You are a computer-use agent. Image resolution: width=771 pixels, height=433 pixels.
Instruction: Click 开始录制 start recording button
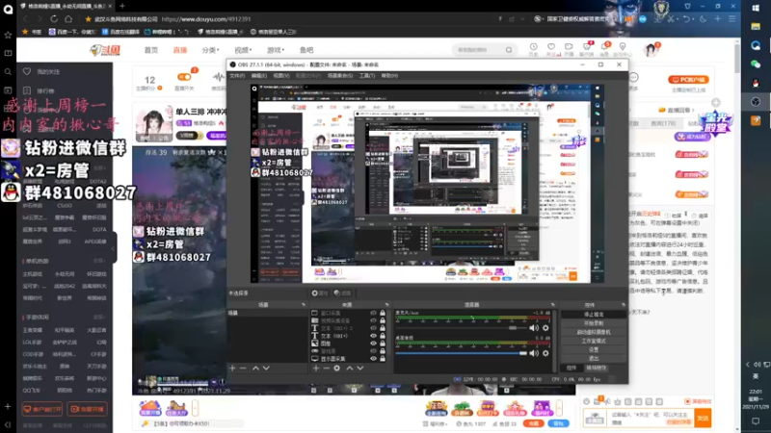pos(594,323)
